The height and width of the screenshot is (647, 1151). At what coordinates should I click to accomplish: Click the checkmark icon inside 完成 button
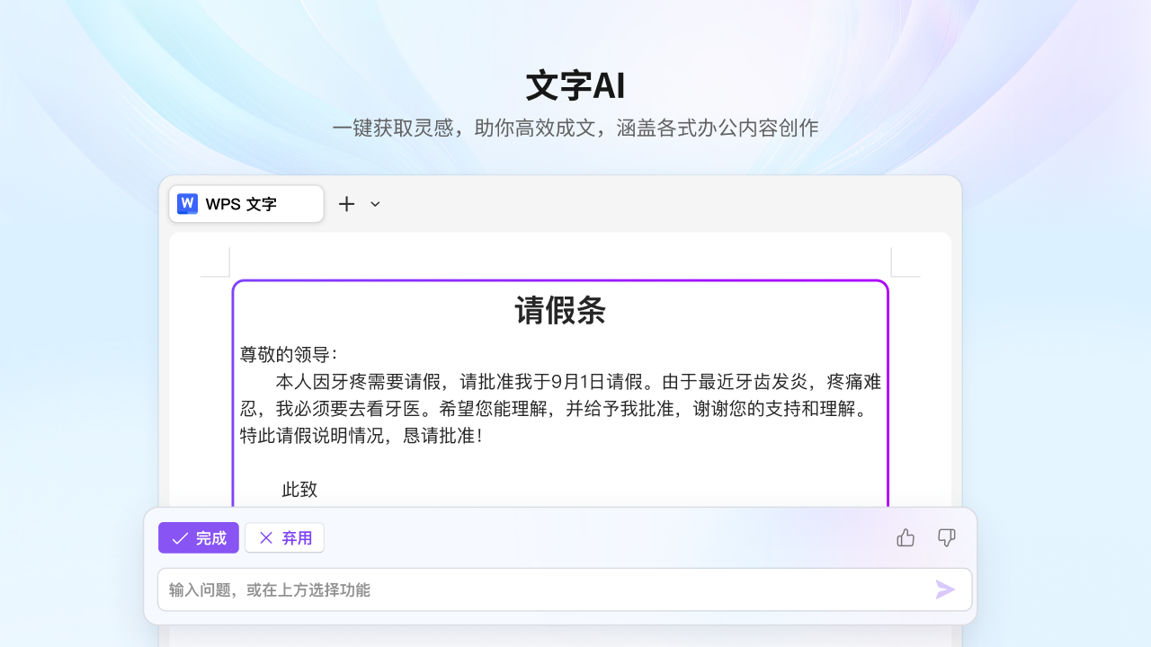[x=180, y=537]
